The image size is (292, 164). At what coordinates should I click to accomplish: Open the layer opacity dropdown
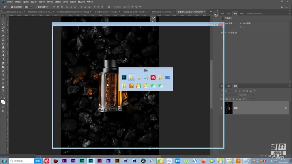[254, 95]
